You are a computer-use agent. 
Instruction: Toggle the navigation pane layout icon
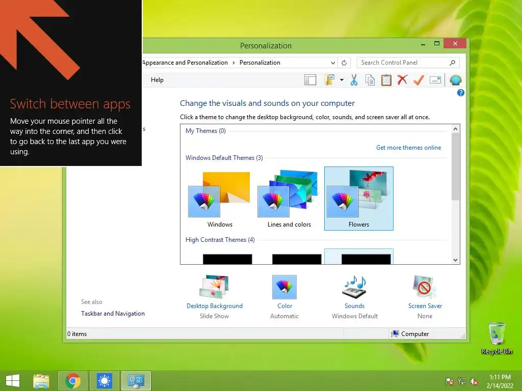pos(310,80)
